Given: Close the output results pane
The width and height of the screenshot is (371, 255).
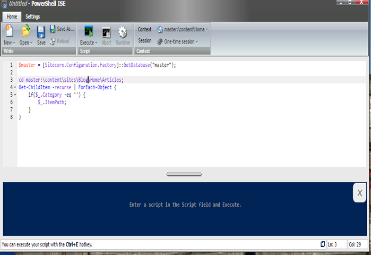Looking at the screenshot, I should [x=360, y=193].
